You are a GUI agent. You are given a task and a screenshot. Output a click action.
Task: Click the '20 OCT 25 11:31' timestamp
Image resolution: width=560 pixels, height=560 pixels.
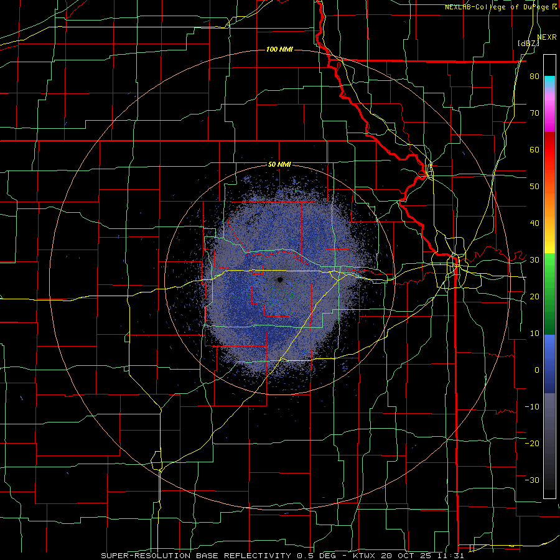click(x=423, y=556)
